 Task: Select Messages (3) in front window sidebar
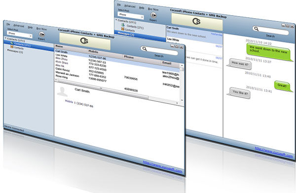tap(15, 51)
